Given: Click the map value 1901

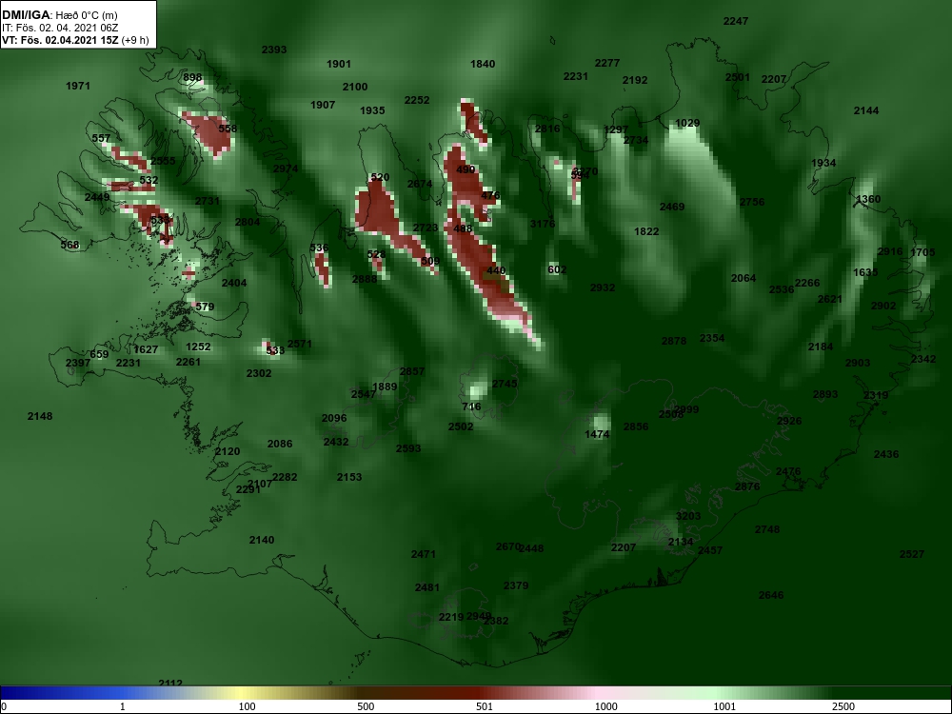Looking at the screenshot, I should coord(339,64).
